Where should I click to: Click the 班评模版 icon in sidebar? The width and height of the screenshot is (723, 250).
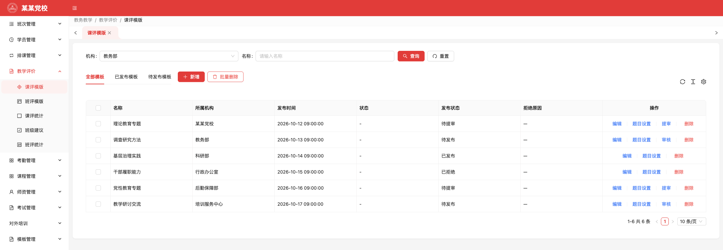[x=19, y=101]
